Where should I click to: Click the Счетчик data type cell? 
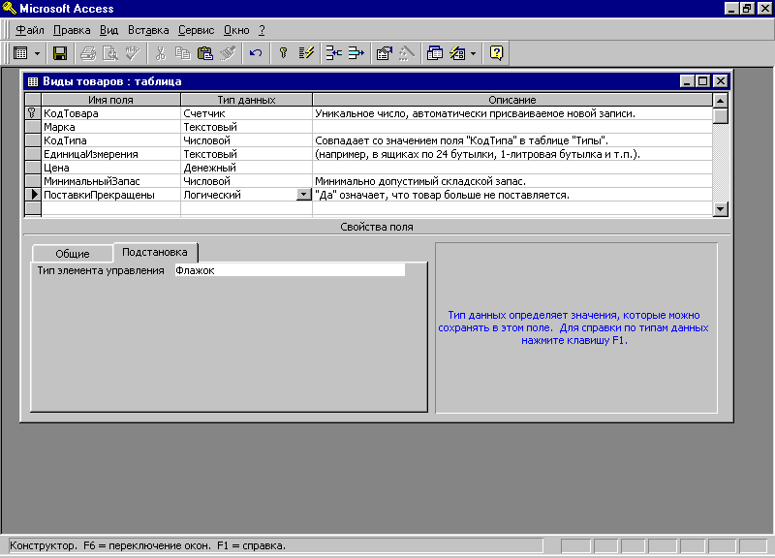point(247,113)
